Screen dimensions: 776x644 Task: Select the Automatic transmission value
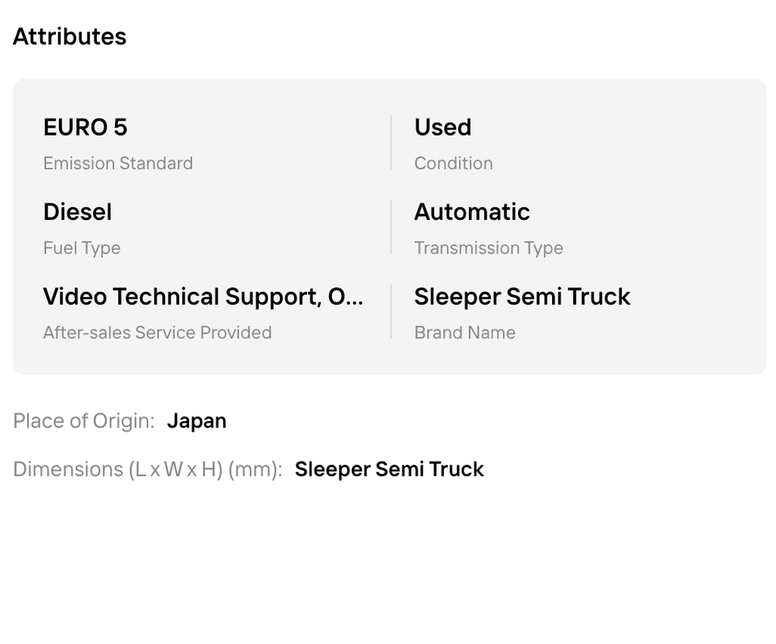(471, 212)
